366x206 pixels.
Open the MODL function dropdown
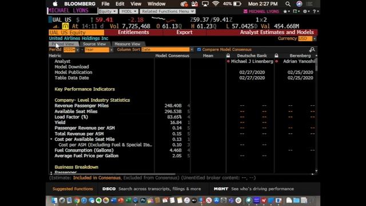coord(129,11)
